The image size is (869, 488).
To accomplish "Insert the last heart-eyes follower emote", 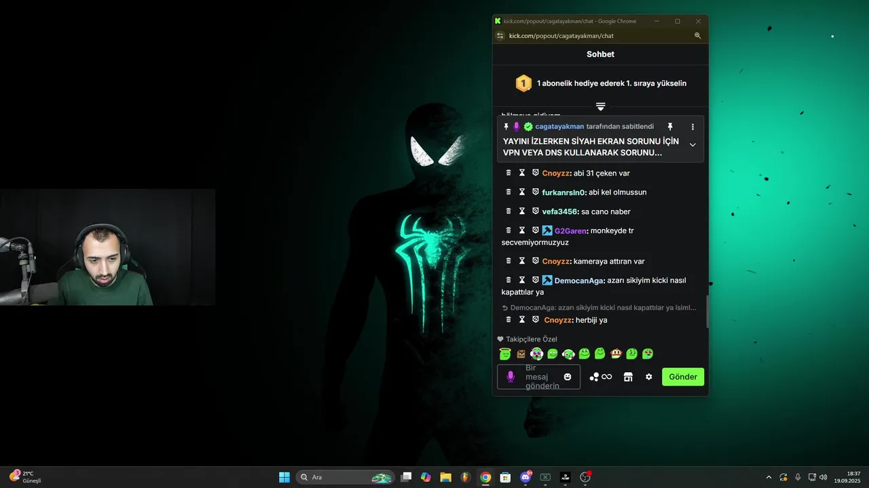I will 648,354.
